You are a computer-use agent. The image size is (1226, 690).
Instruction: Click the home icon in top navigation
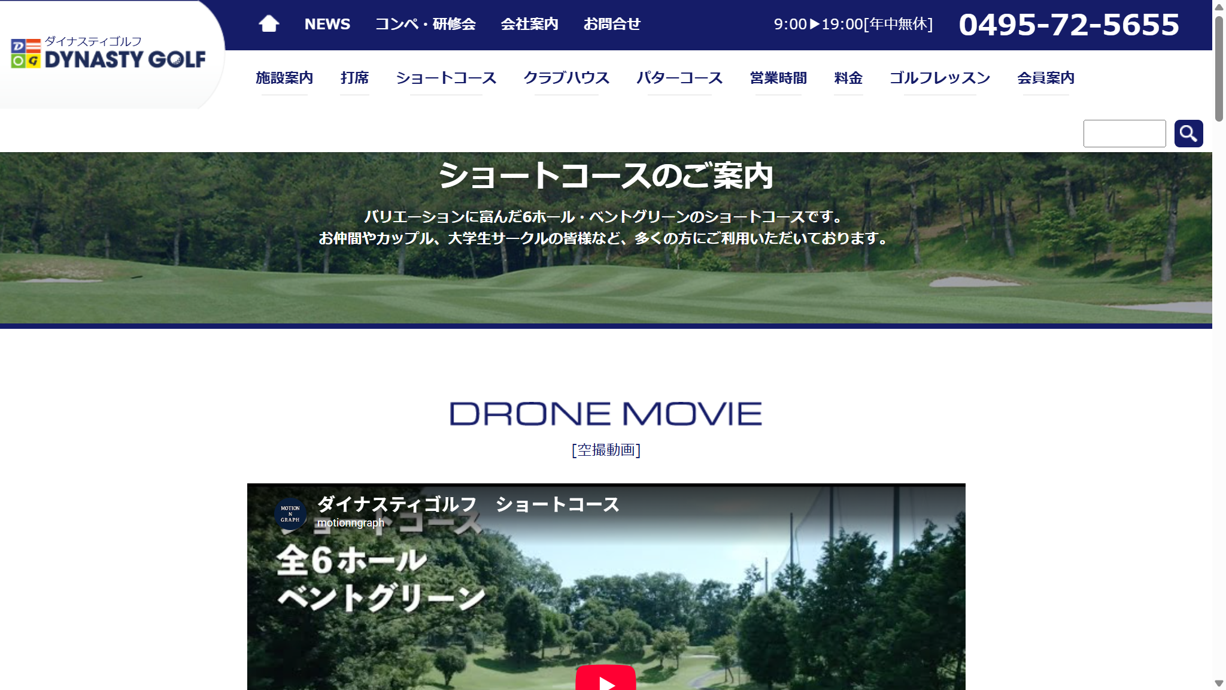(269, 24)
